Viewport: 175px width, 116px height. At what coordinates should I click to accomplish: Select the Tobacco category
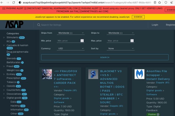pos(11,82)
